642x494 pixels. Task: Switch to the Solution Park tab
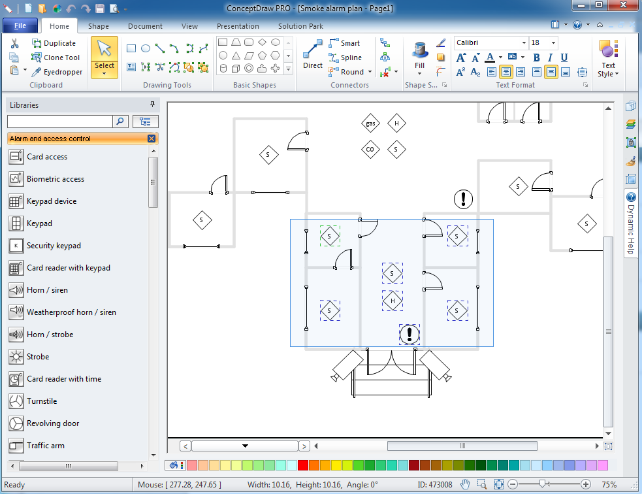click(300, 26)
